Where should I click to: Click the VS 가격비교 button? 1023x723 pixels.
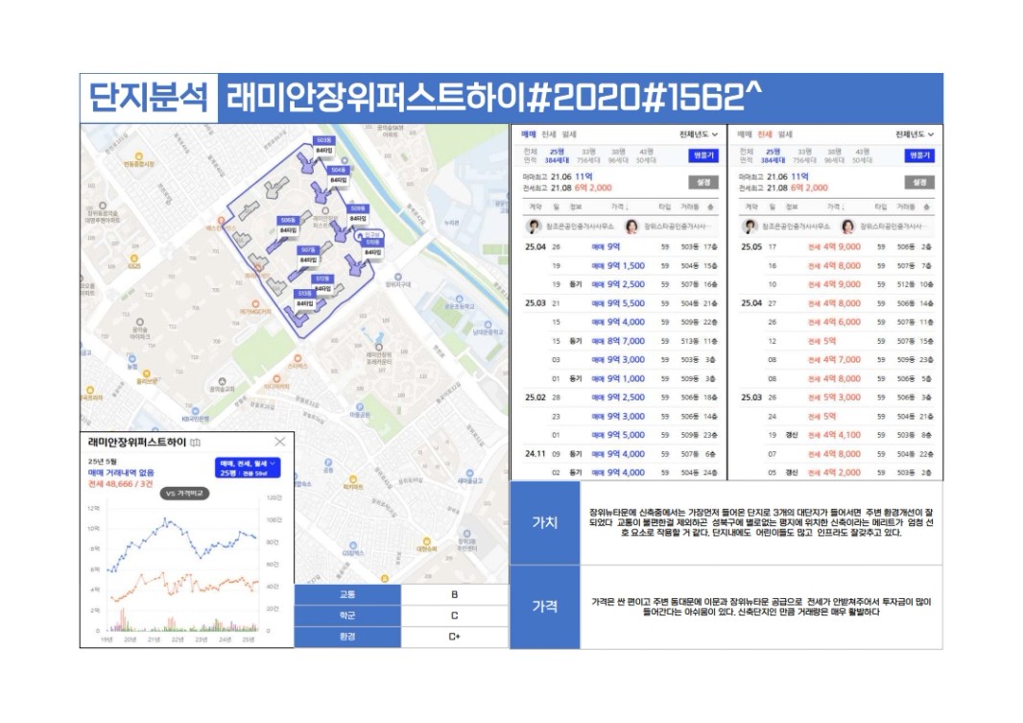pyautogui.click(x=184, y=494)
